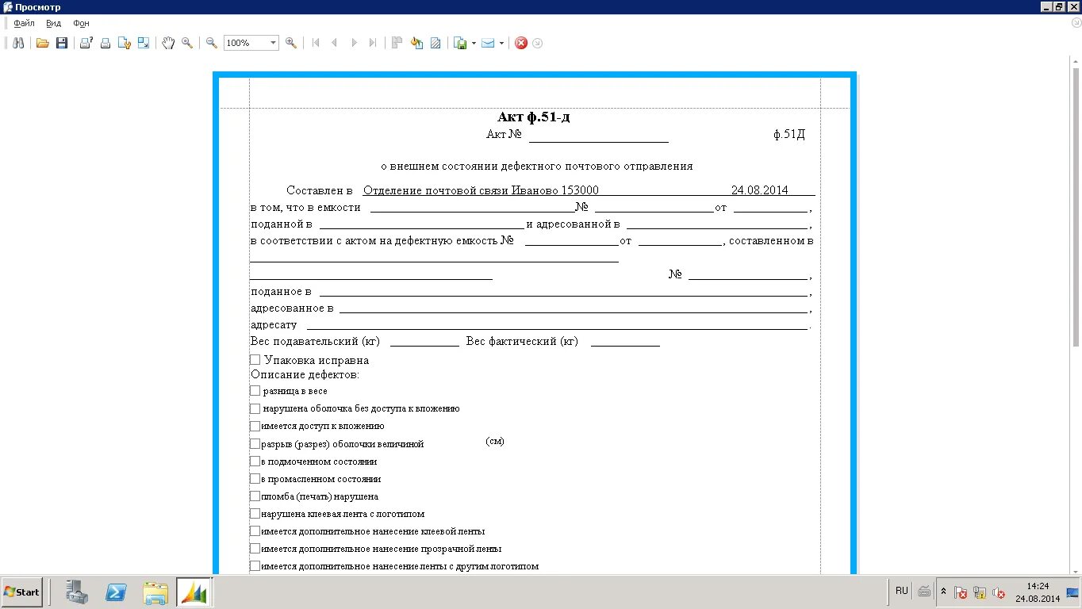
Task: Click Описание дефектов: text
Action: click(305, 374)
